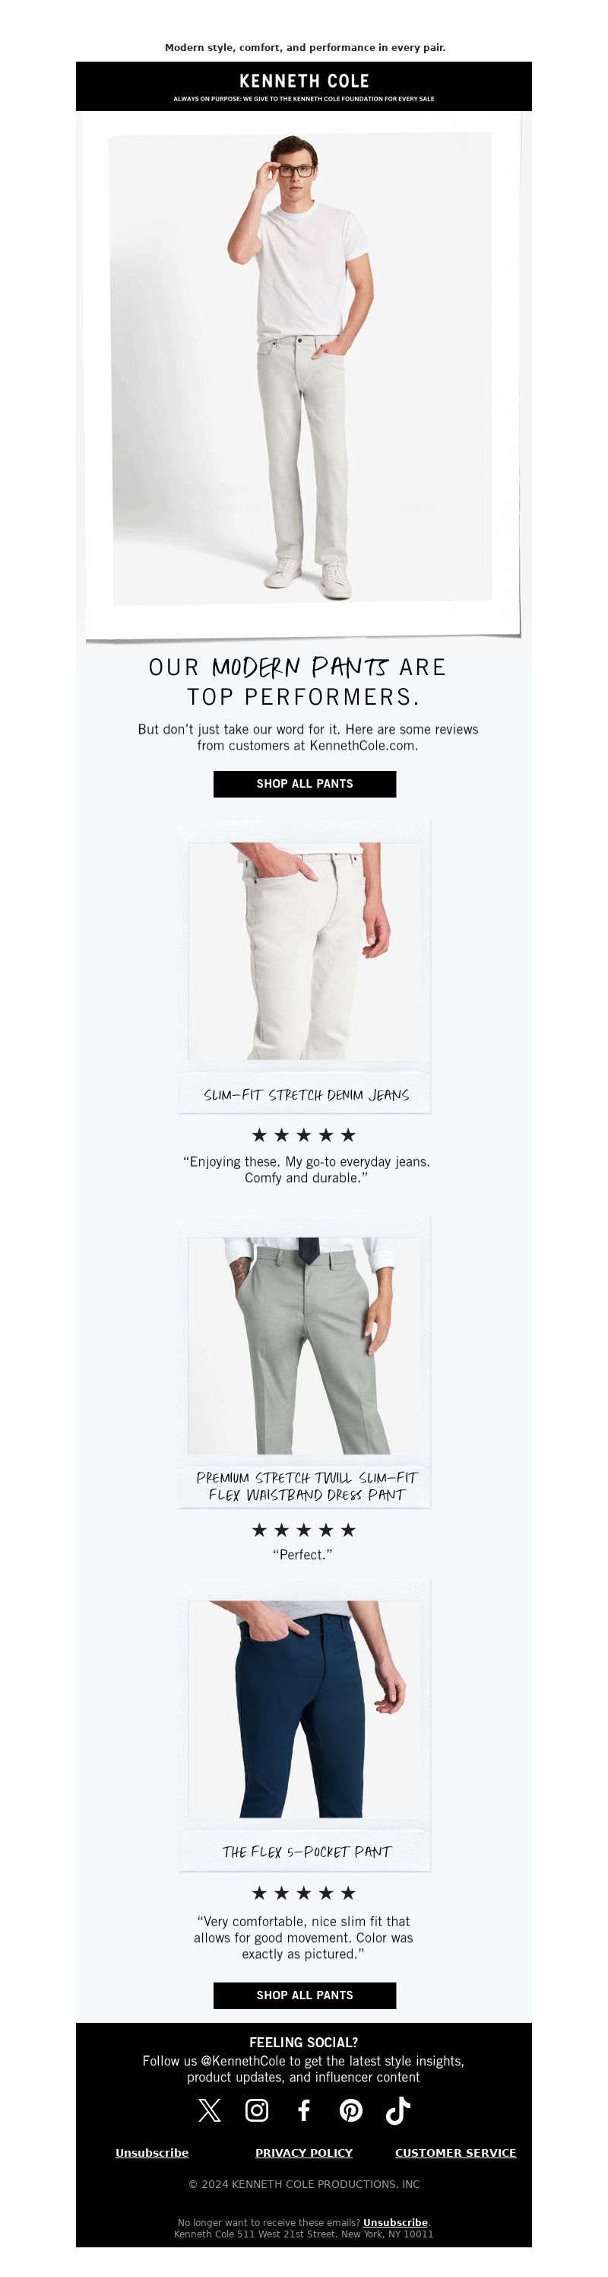Click the Kenneth Cole Foundation tagline
The height and width of the screenshot is (2277, 608).
(303, 99)
